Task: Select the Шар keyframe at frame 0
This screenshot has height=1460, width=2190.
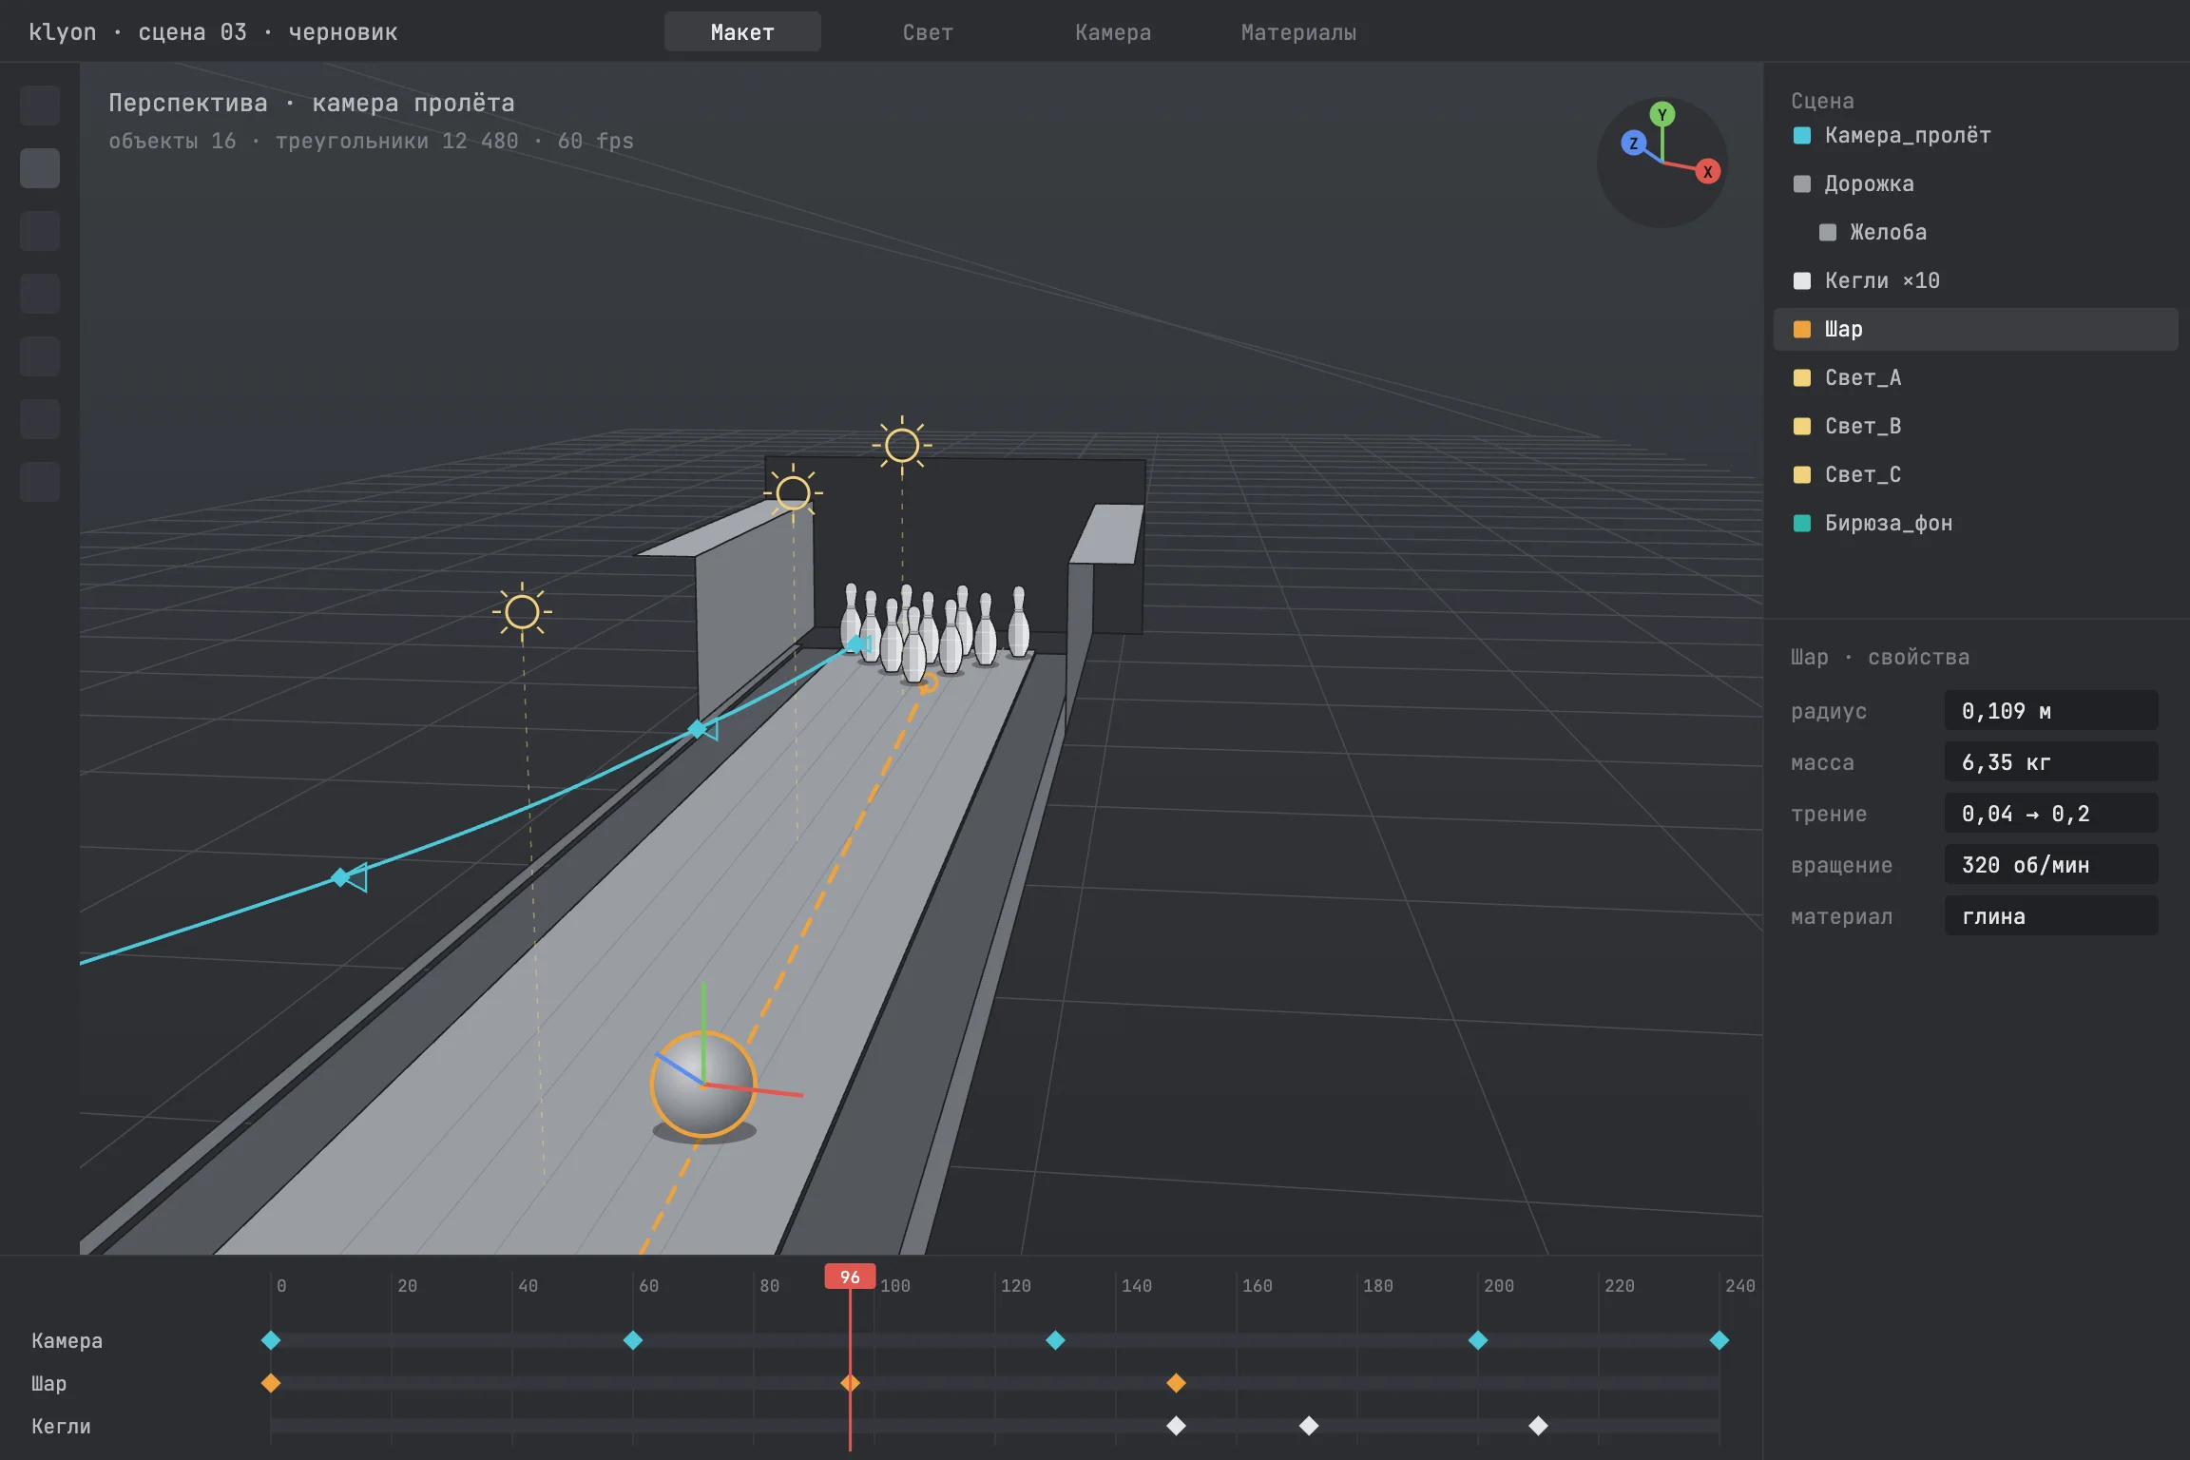Action: tap(271, 1383)
